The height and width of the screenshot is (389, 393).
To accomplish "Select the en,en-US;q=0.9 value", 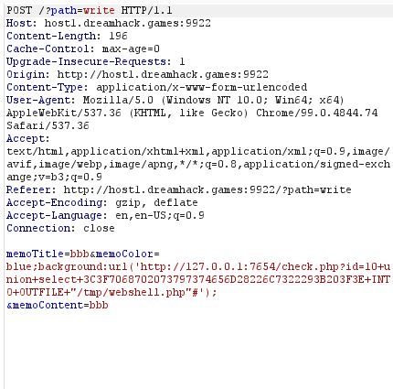I will pyautogui.click(x=160, y=216).
